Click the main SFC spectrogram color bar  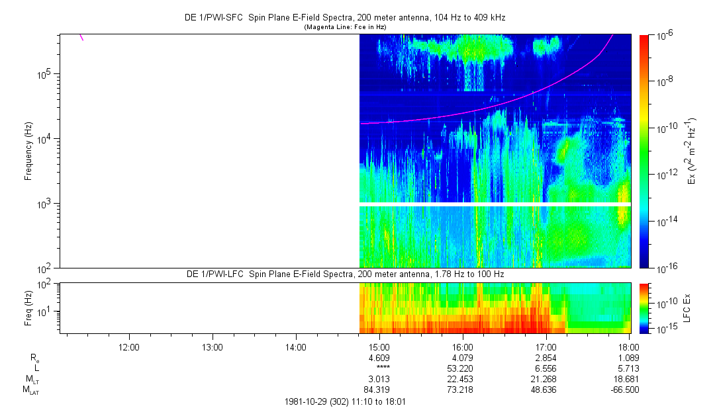(x=644, y=151)
